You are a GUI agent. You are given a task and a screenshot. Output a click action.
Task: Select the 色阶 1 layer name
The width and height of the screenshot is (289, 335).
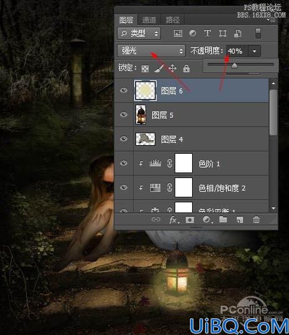pyautogui.click(x=209, y=164)
